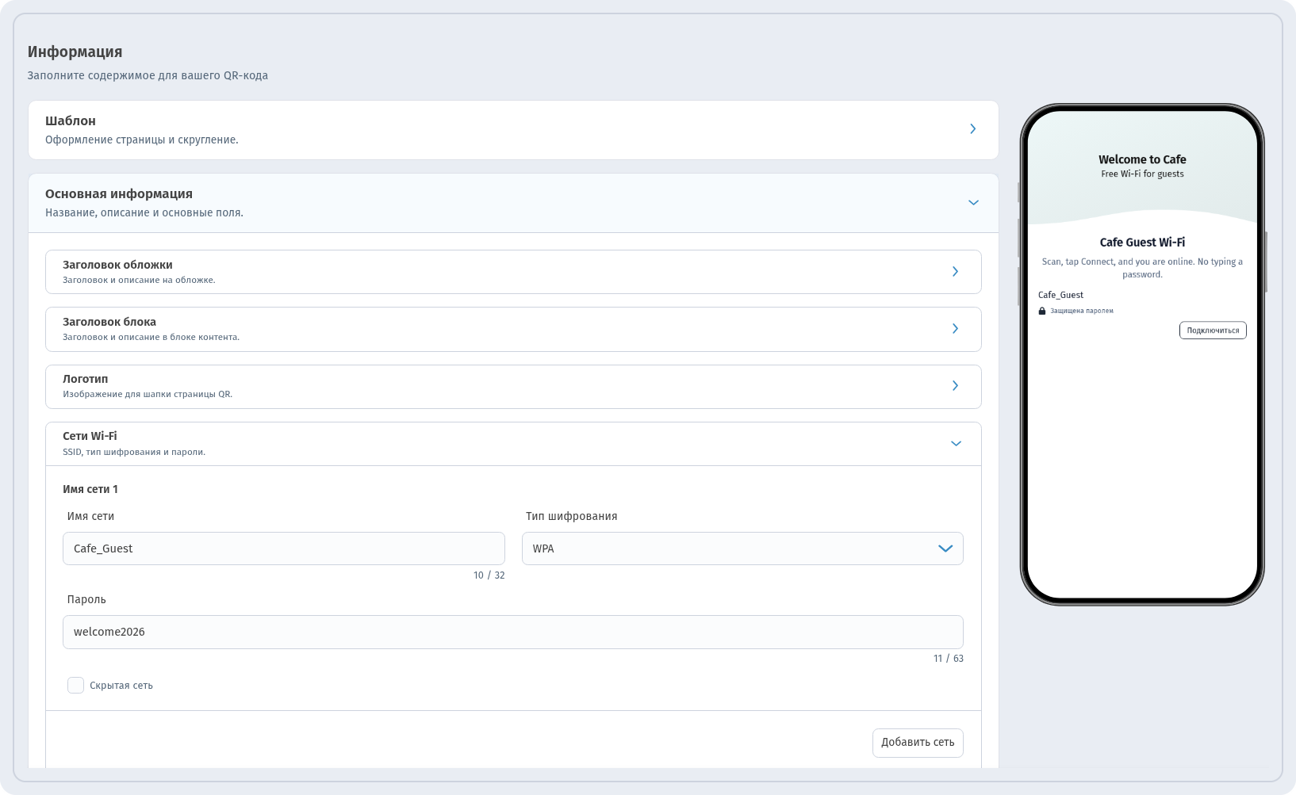Expand the Шаблон section chevron
Image resolution: width=1296 pixels, height=795 pixels.
[973, 129]
